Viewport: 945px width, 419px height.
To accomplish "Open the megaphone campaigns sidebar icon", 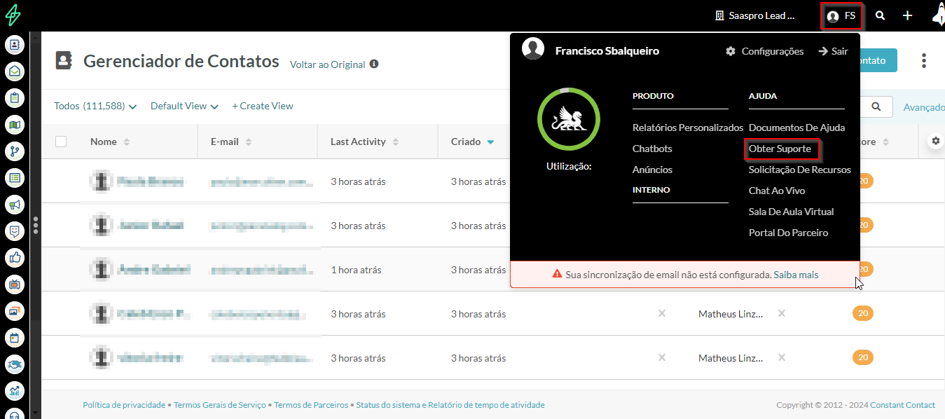I will 15,205.
